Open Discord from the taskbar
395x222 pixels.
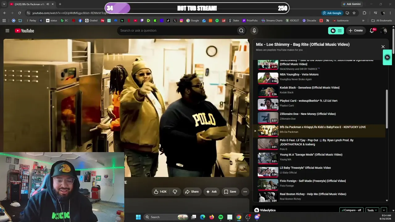(x=257, y=217)
